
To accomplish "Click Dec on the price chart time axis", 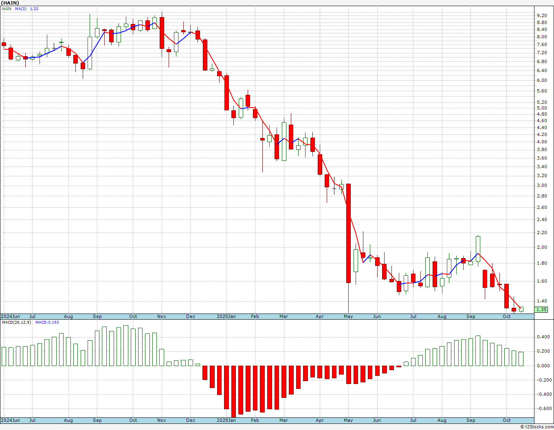I will point(191,316).
